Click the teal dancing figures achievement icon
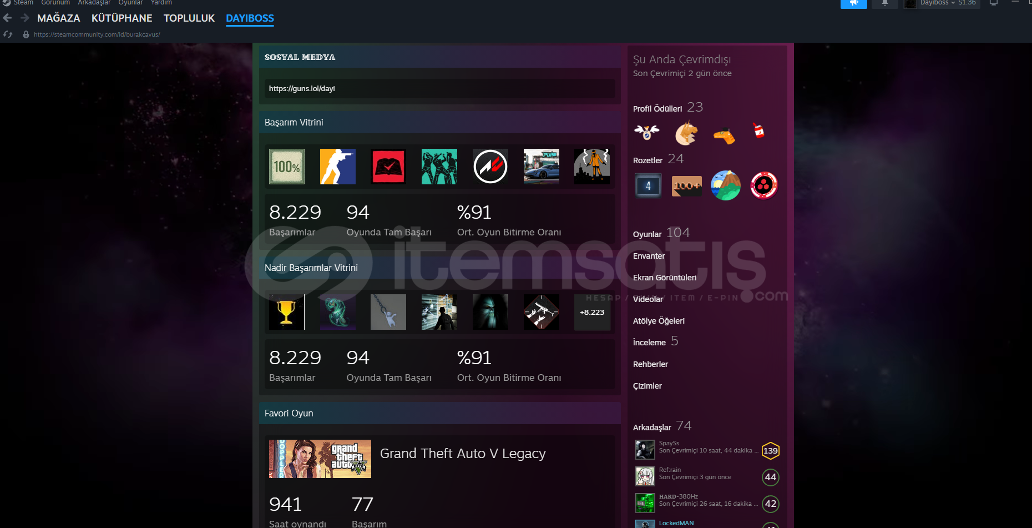1032x528 pixels. click(x=439, y=167)
